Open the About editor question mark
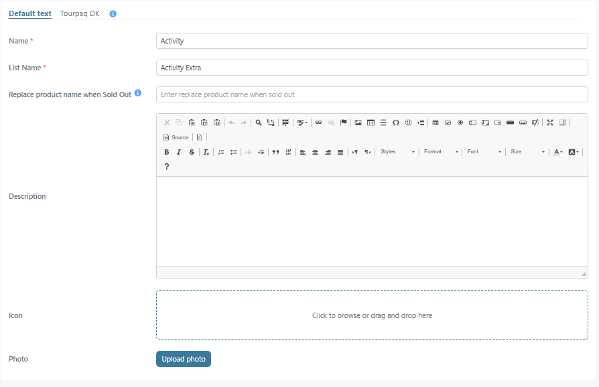Viewport: 599px width, 387px height. (x=167, y=167)
